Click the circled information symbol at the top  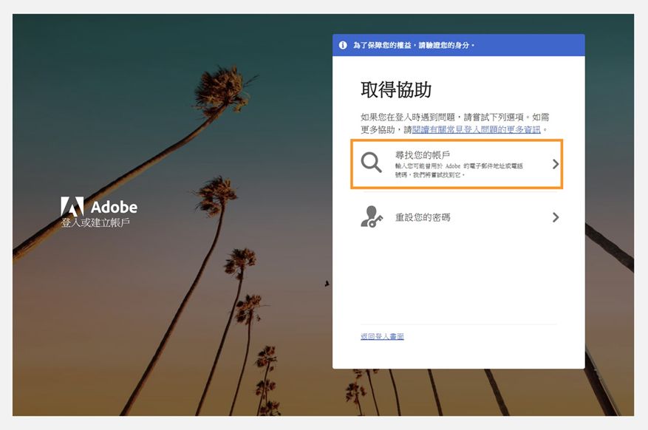coord(342,45)
